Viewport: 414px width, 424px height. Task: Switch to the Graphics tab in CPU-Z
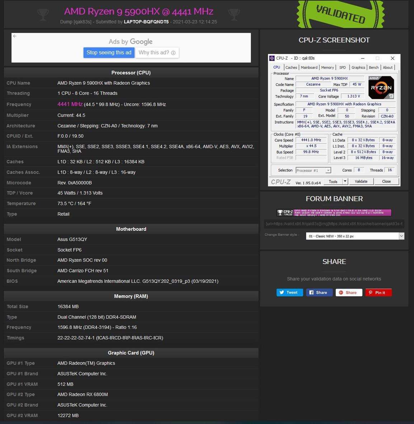point(358,67)
